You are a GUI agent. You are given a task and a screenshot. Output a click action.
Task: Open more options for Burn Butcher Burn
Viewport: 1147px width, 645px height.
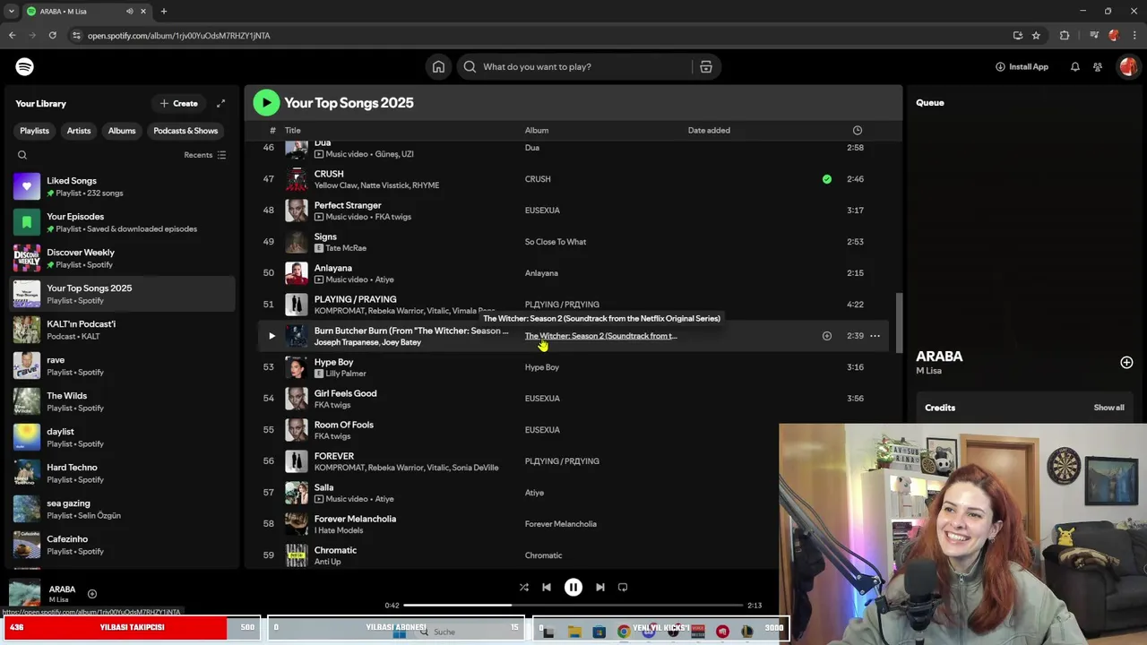coord(875,336)
